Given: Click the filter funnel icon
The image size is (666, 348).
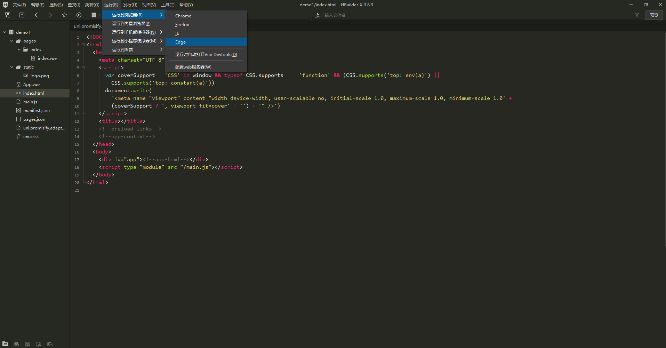Looking at the screenshot, I should point(637,15).
